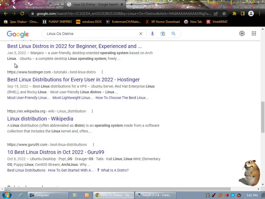Screen dimensions: 265x199
Task: Go to the Google logo homepage
Action: (x=18, y=34)
